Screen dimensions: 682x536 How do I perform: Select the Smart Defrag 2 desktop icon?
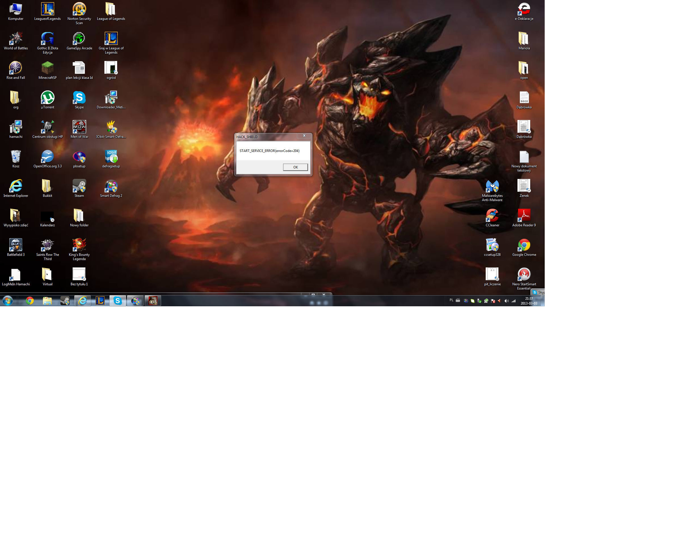click(x=111, y=189)
